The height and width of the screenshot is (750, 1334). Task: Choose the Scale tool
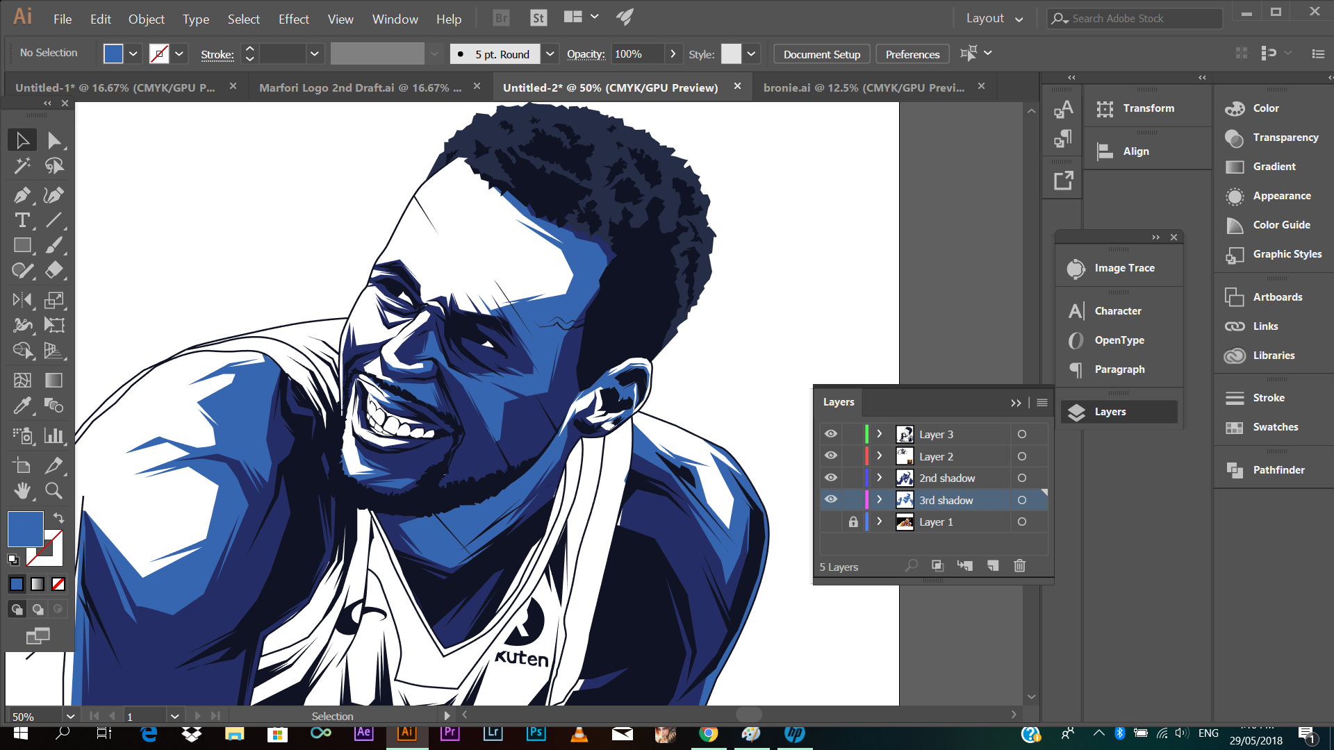pyautogui.click(x=54, y=300)
